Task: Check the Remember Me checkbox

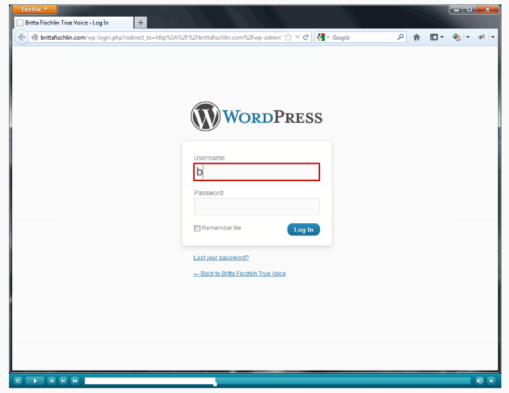Action: [x=197, y=228]
